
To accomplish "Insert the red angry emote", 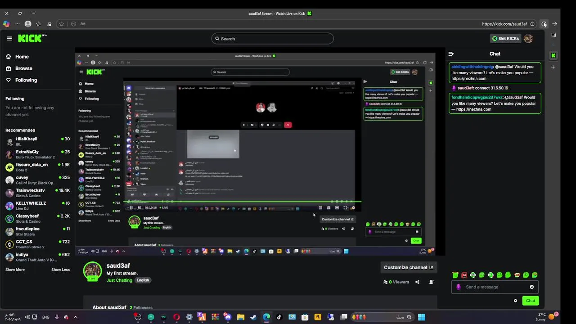I will [464, 275].
